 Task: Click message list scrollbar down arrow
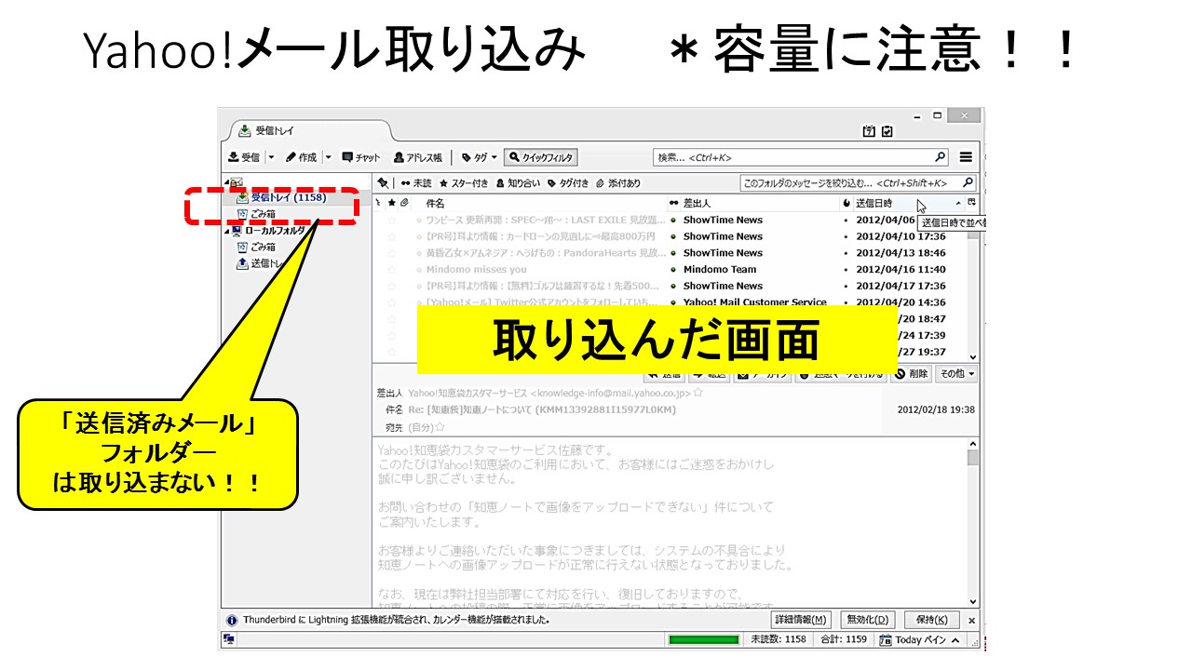(973, 356)
